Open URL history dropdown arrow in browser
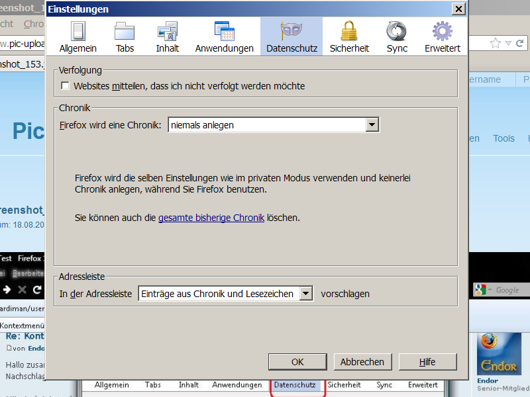The image size is (530, 397). pyautogui.click(x=508, y=43)
